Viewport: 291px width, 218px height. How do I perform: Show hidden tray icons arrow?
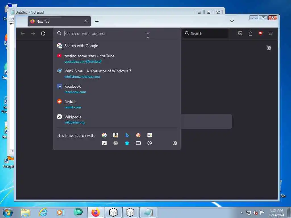pos(242,213)
